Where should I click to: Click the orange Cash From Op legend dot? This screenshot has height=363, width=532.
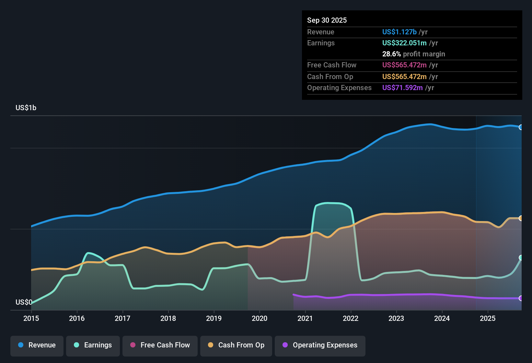pos(210,345)
